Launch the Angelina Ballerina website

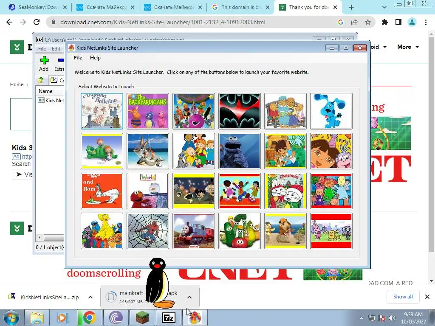pos(102,111)
